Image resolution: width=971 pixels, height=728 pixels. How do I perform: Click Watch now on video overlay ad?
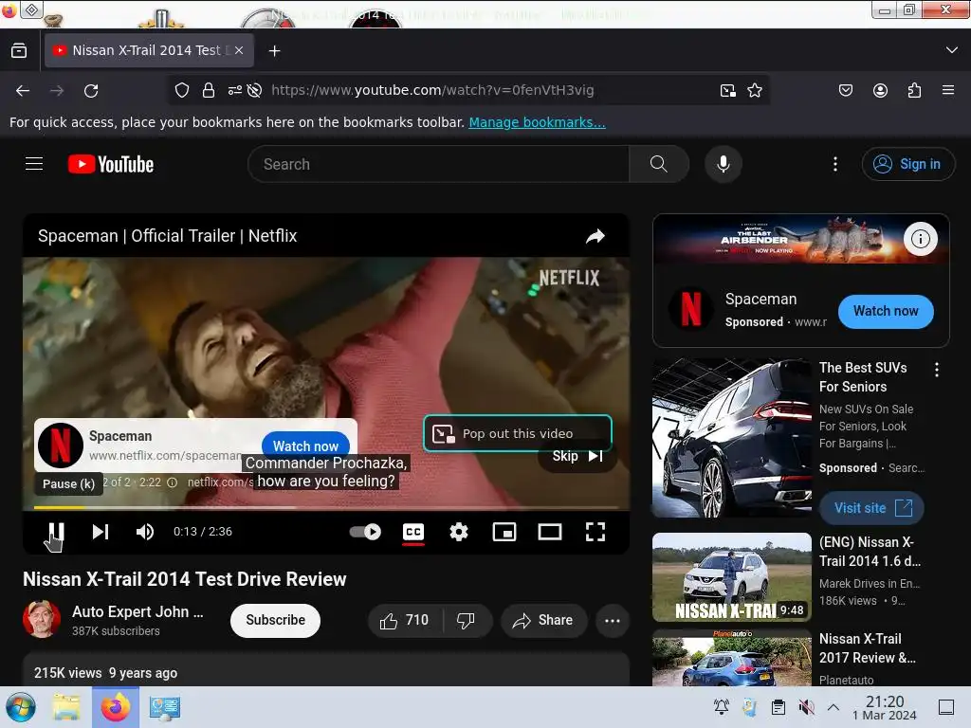point(306,446)
